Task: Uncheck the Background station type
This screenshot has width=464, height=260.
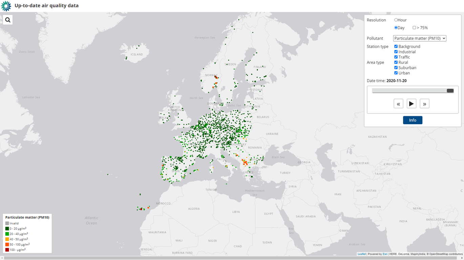Action: click(x=396, y=47)
